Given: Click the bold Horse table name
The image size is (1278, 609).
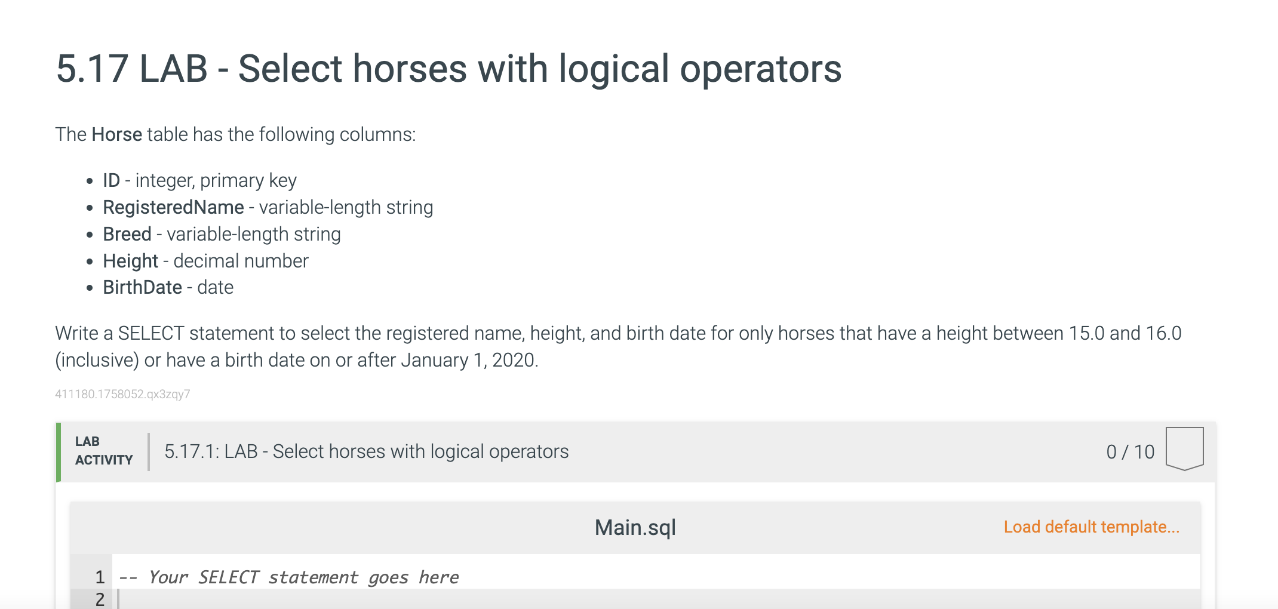Looking at the screenshot, I should tap(116, 134).
